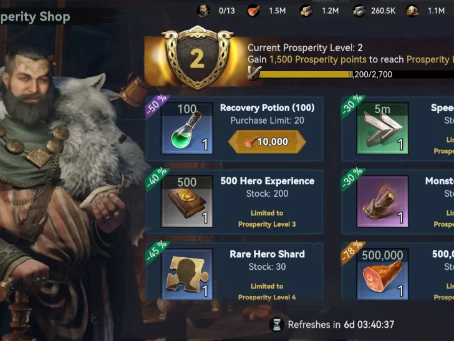Click the 5m Speedup arrows icon

(382, 128)
